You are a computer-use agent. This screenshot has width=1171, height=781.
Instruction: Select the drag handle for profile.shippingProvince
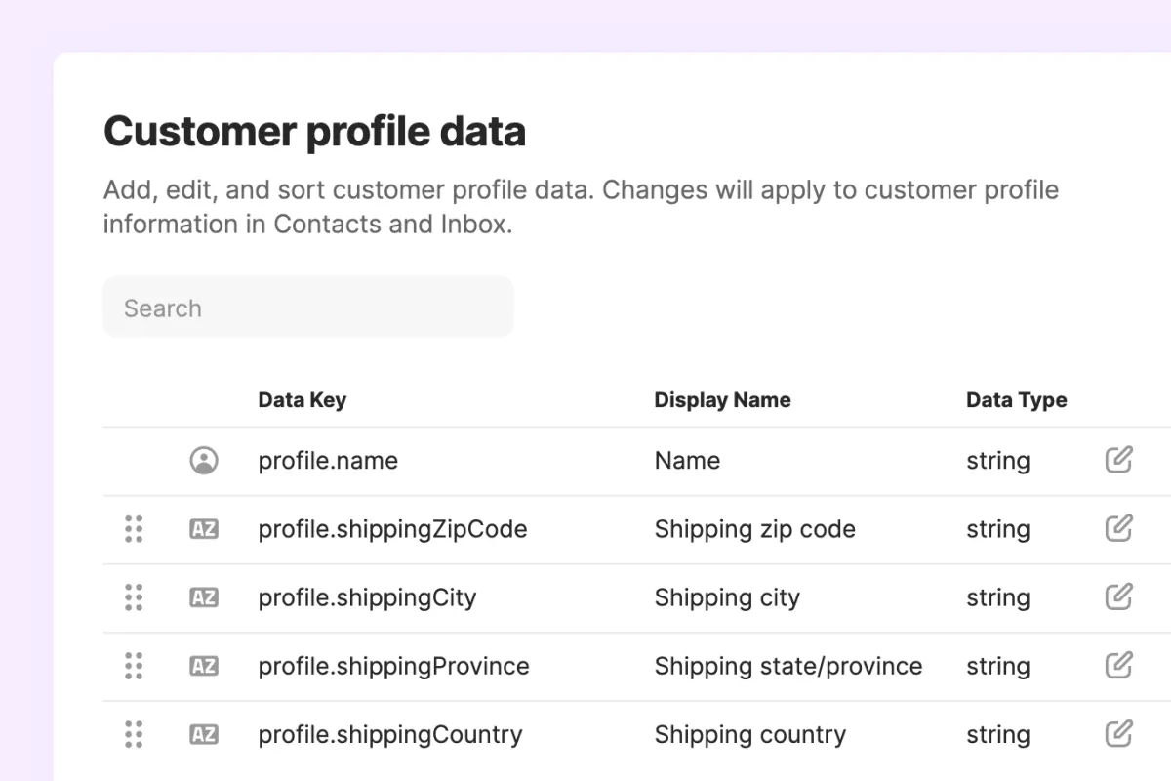point(135,666)
